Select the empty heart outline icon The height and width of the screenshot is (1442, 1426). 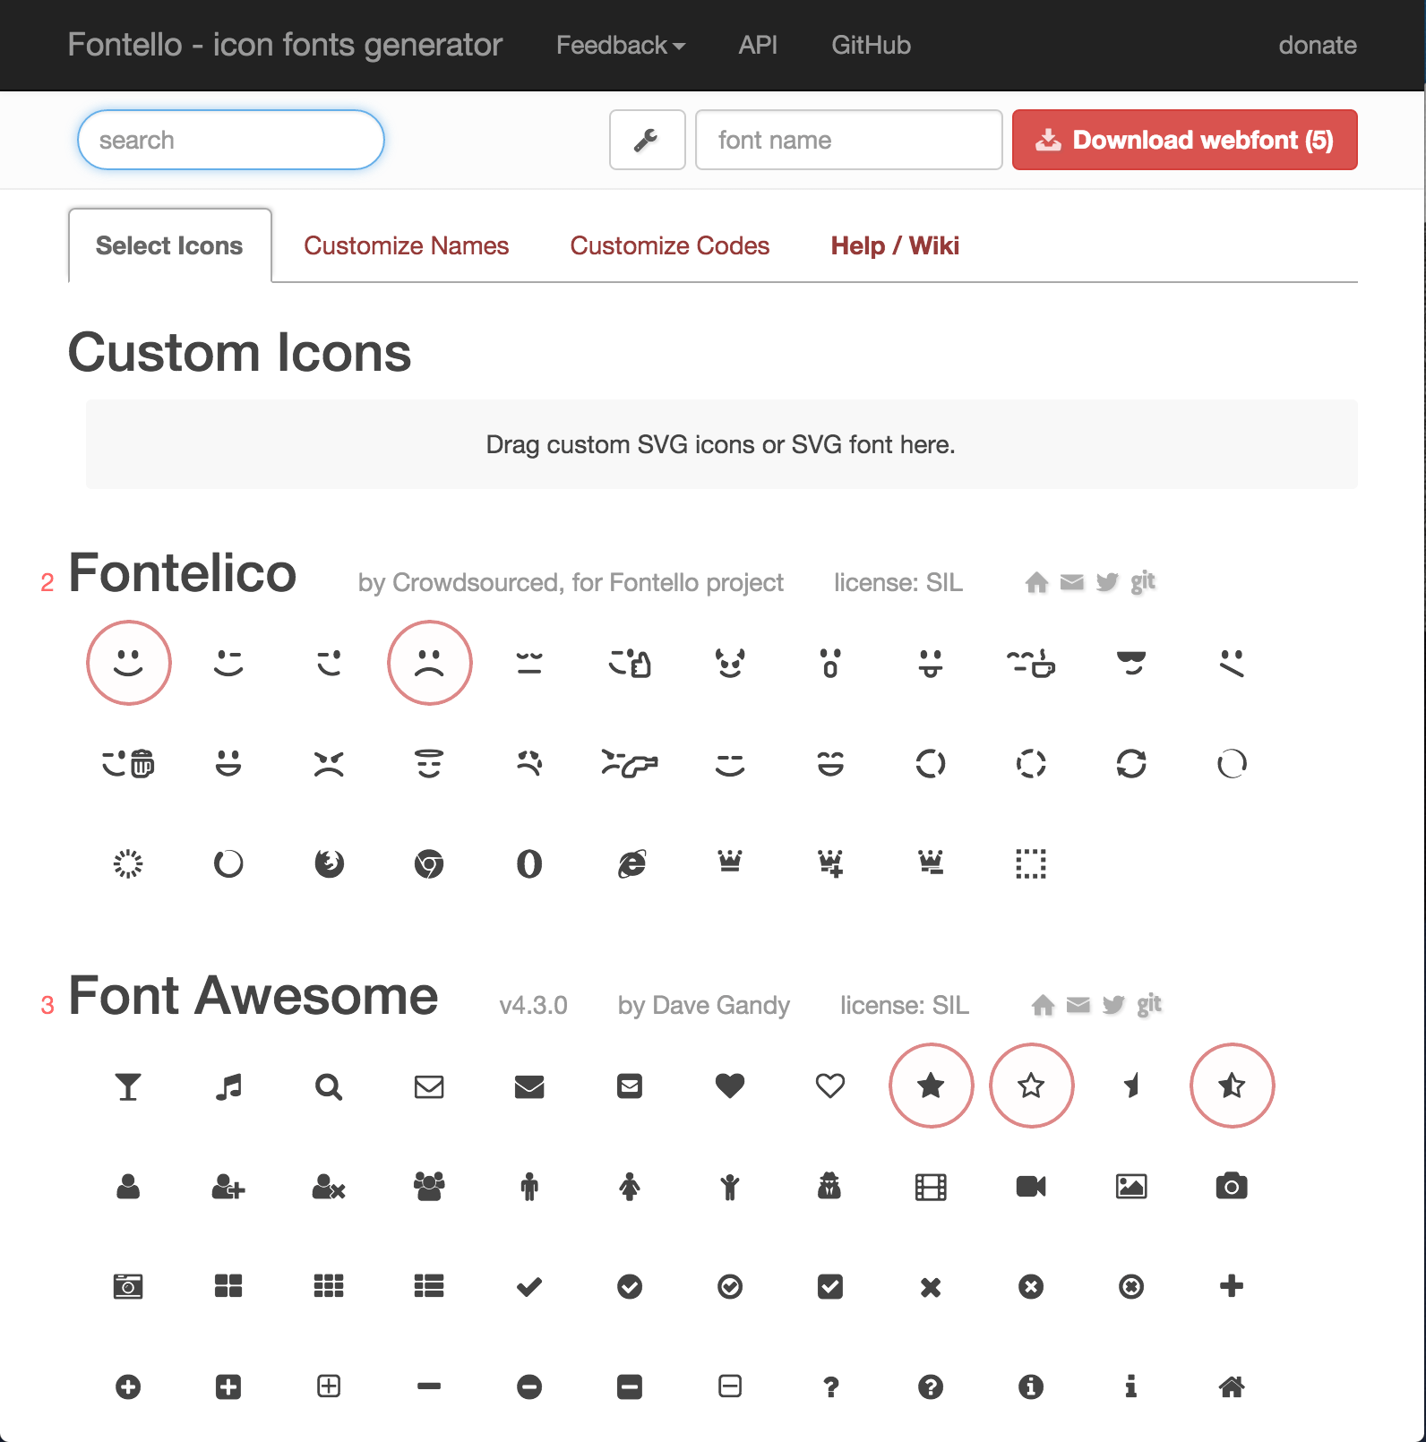[x=830, y=1086]
